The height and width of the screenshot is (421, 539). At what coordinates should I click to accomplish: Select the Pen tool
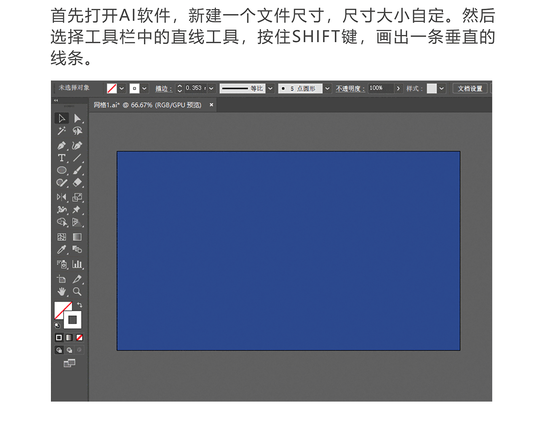tap(61, 145)
